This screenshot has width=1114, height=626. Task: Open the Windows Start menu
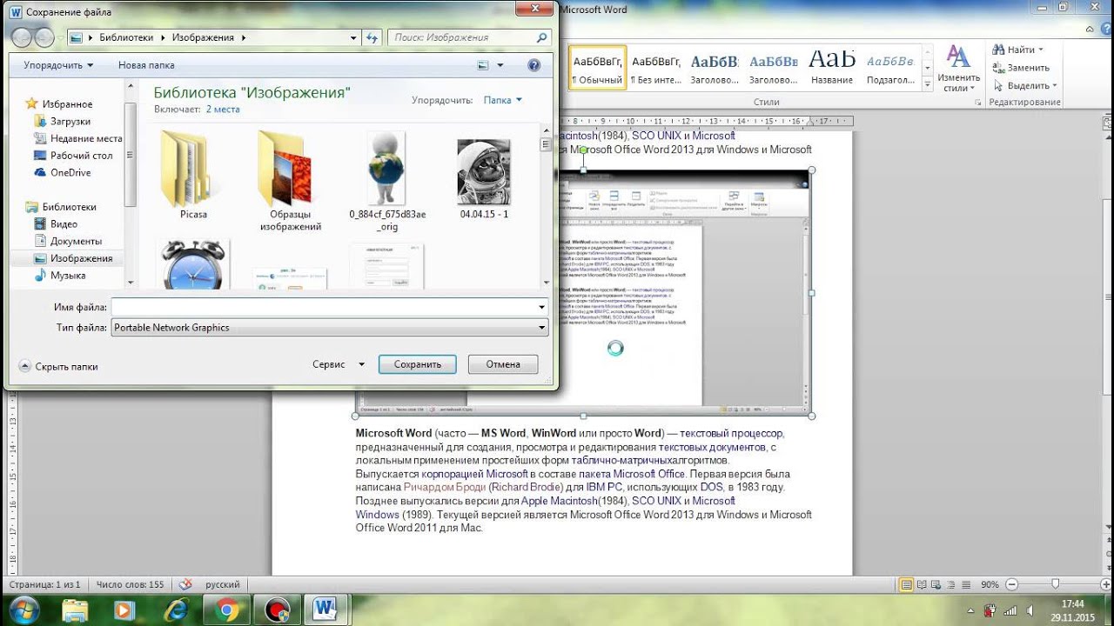click(x=23, y=609)
